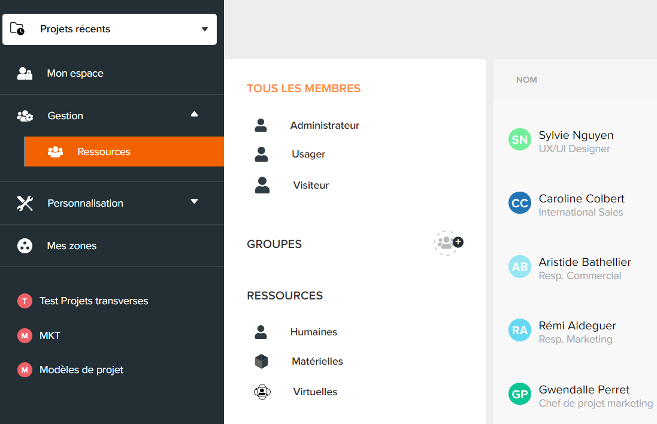Open the Personnalisation sidebar section

pos(112,203)
